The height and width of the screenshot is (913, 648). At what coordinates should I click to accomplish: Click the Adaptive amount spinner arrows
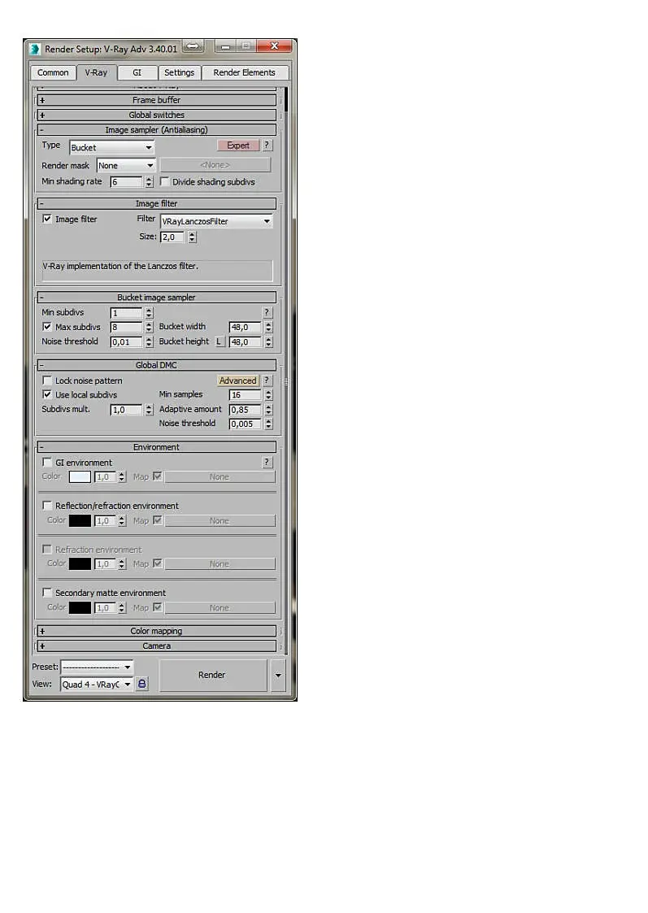coord(268,410)
